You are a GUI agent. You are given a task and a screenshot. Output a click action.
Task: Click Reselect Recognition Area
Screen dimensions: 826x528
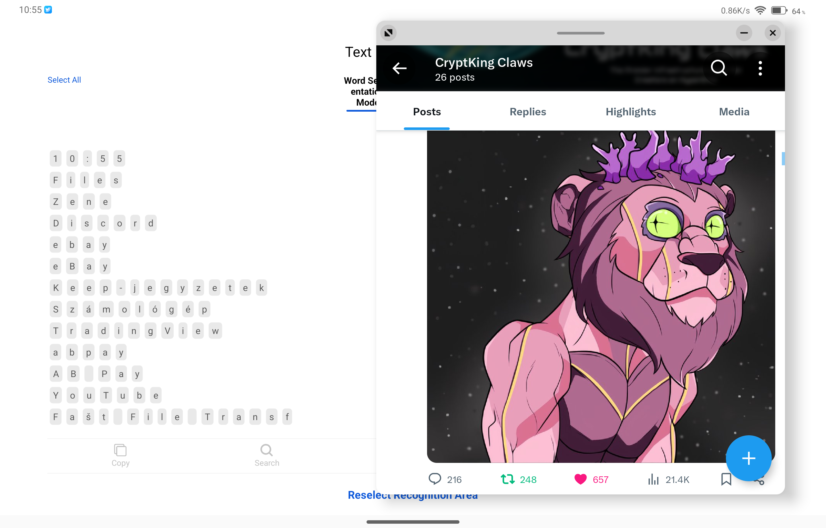click(413, 495)
